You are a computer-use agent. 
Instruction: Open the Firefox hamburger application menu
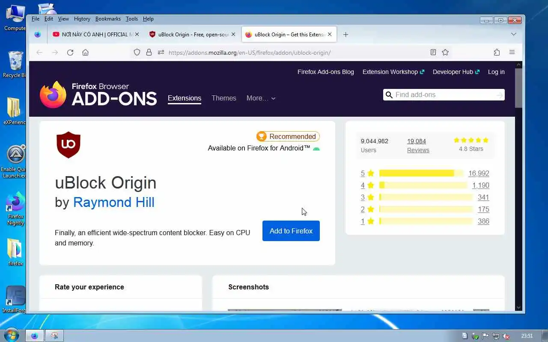(x=512, y=52)
